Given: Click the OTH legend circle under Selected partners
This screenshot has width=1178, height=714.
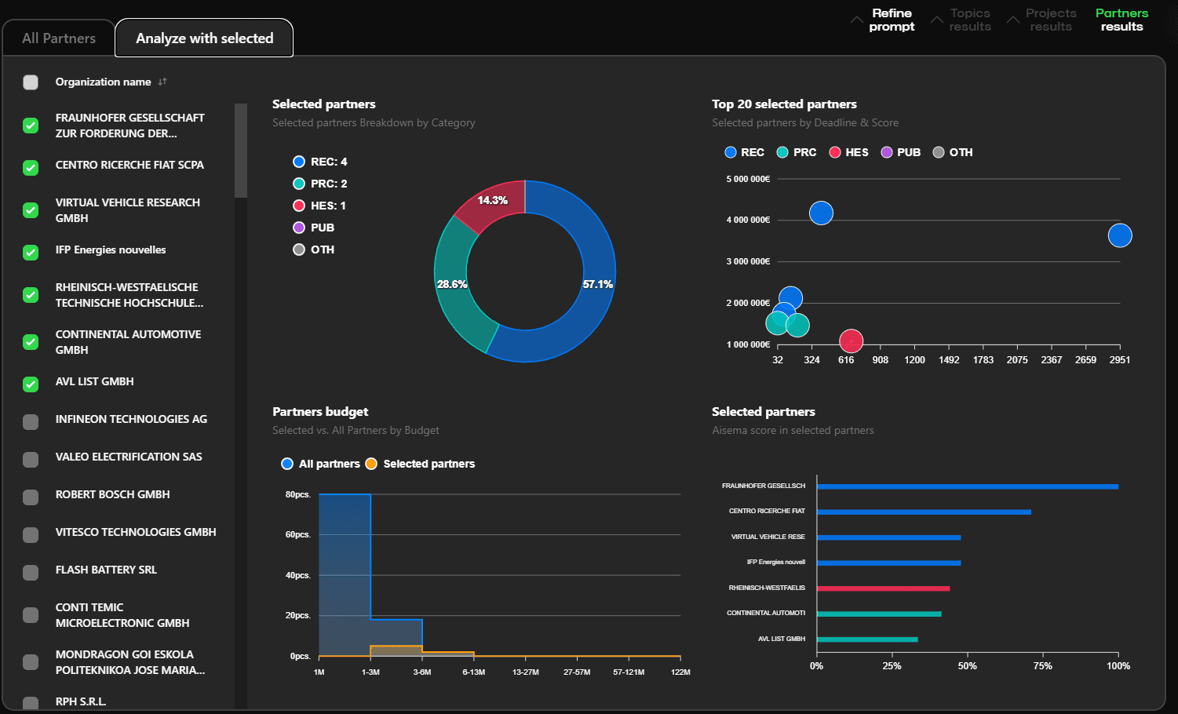Looking at the screenshot, I should point(299,250).
